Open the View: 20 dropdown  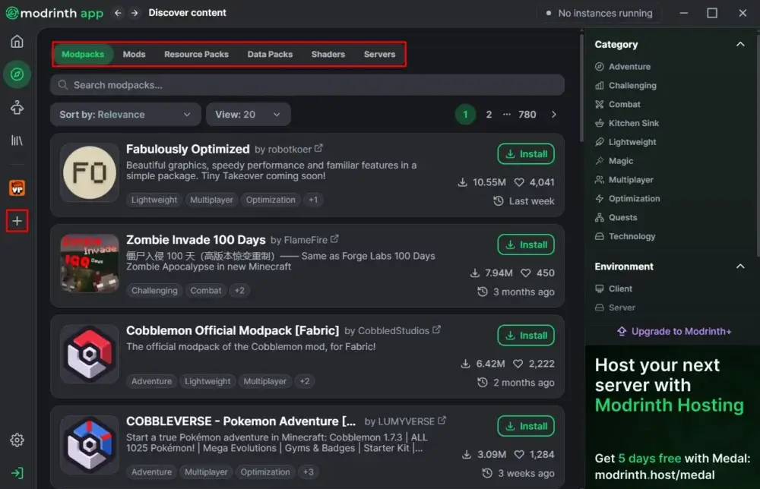click(248, 115)
